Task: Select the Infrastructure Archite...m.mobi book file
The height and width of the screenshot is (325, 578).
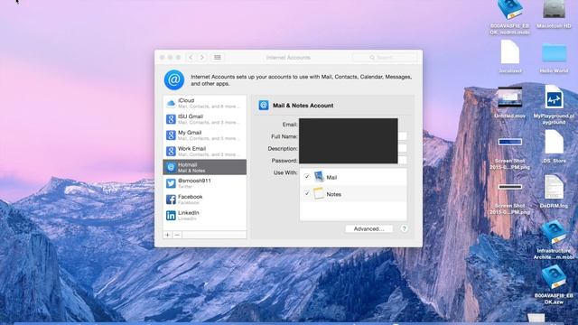Action: (554, 239)
